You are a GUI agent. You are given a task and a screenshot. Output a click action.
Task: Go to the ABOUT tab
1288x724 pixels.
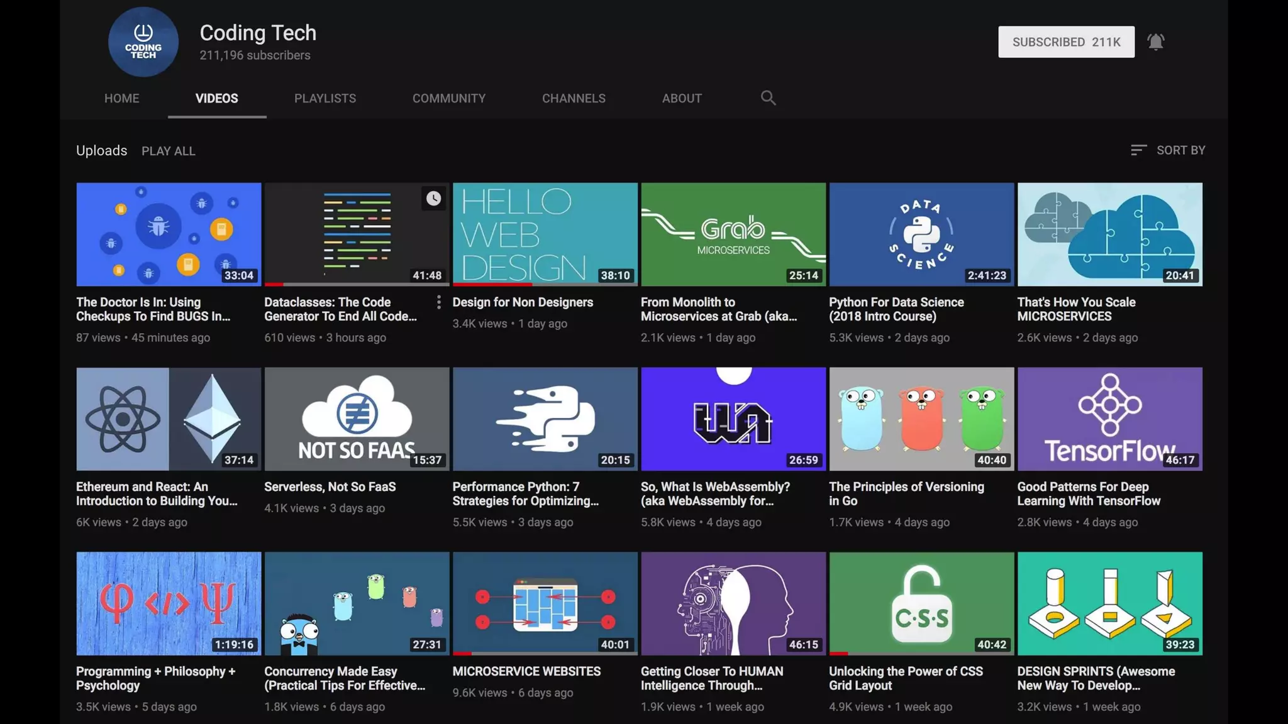click(681, 99)
